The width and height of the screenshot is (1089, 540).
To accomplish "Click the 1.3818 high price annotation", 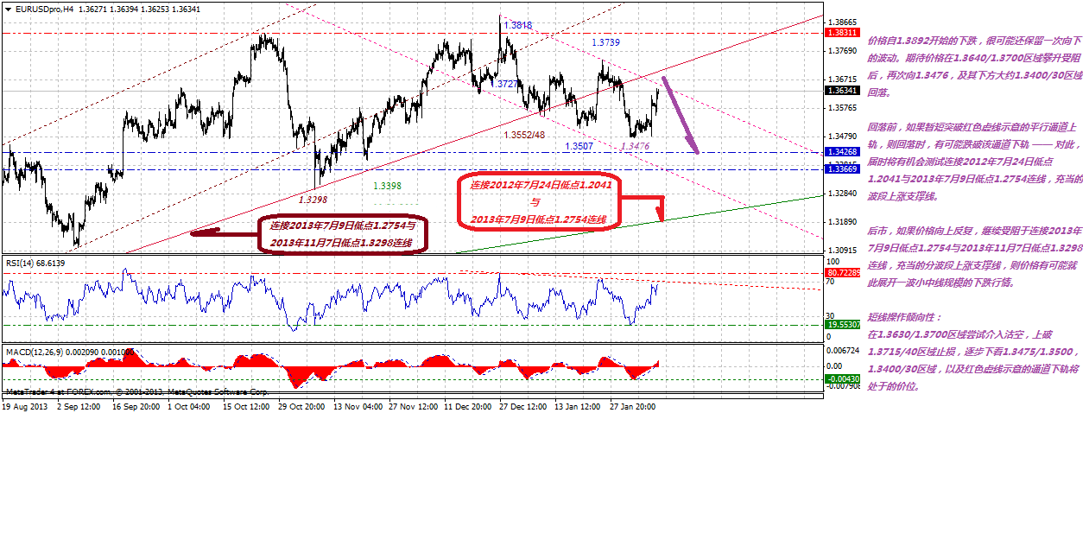I will 517,26.
